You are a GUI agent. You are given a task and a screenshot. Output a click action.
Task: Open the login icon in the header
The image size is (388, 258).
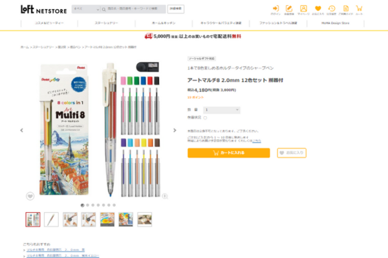pyautogui.click(x=275, y=8)
